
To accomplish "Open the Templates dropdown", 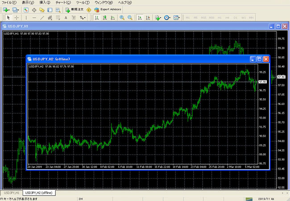I will tap(177, 17).
